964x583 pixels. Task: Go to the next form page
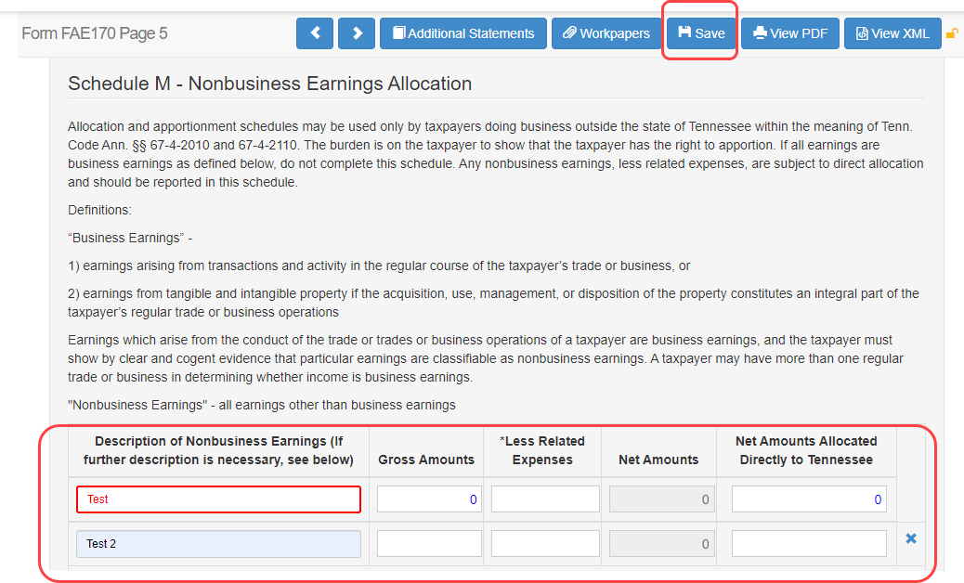[357, 33]
